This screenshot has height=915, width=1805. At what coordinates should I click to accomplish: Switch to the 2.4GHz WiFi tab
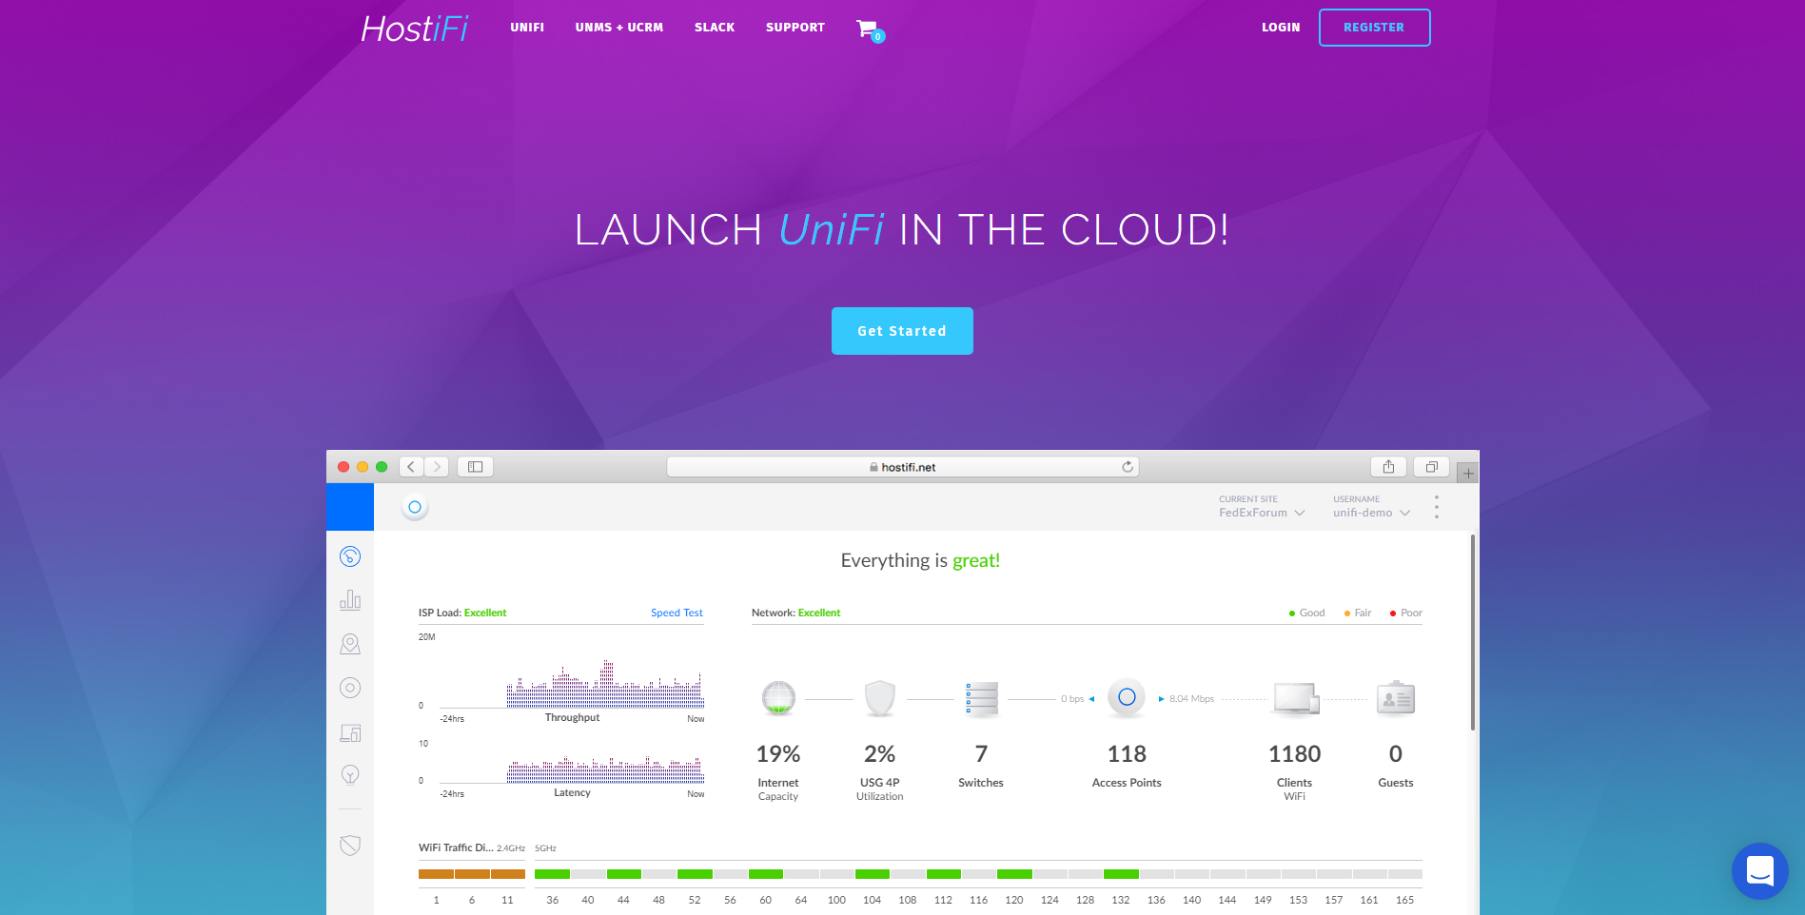(x=511, y=848)
